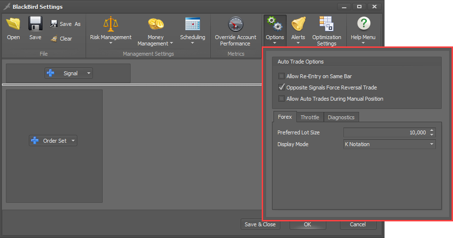Click the File group label

pyautogui.click(x=44, y=54)
